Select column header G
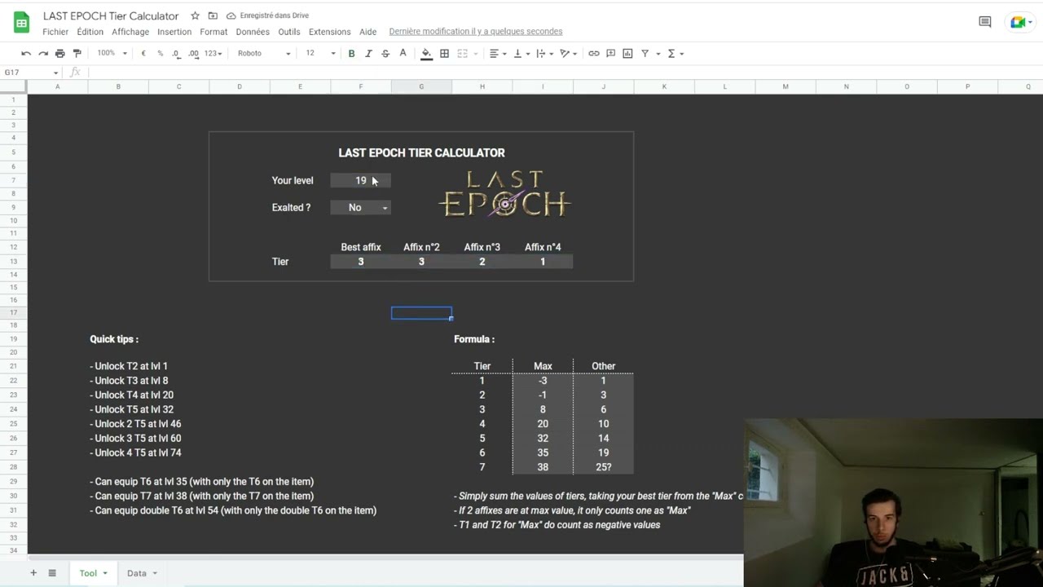The height and width of the screenshot is (587, 1043). click(421, 86)
